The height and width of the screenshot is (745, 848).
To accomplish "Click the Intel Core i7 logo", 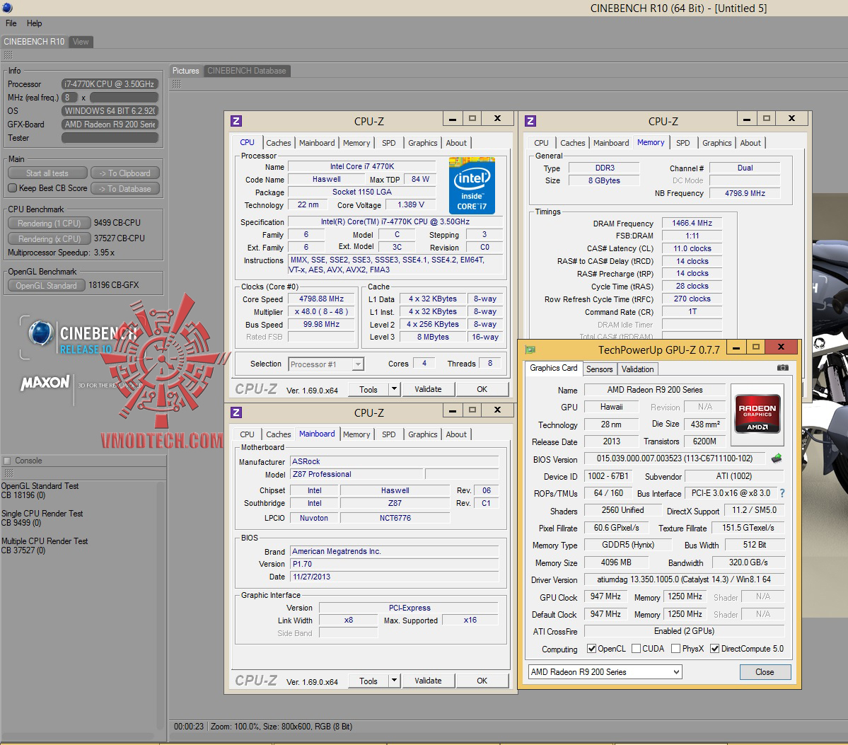I will coord(472,187).
